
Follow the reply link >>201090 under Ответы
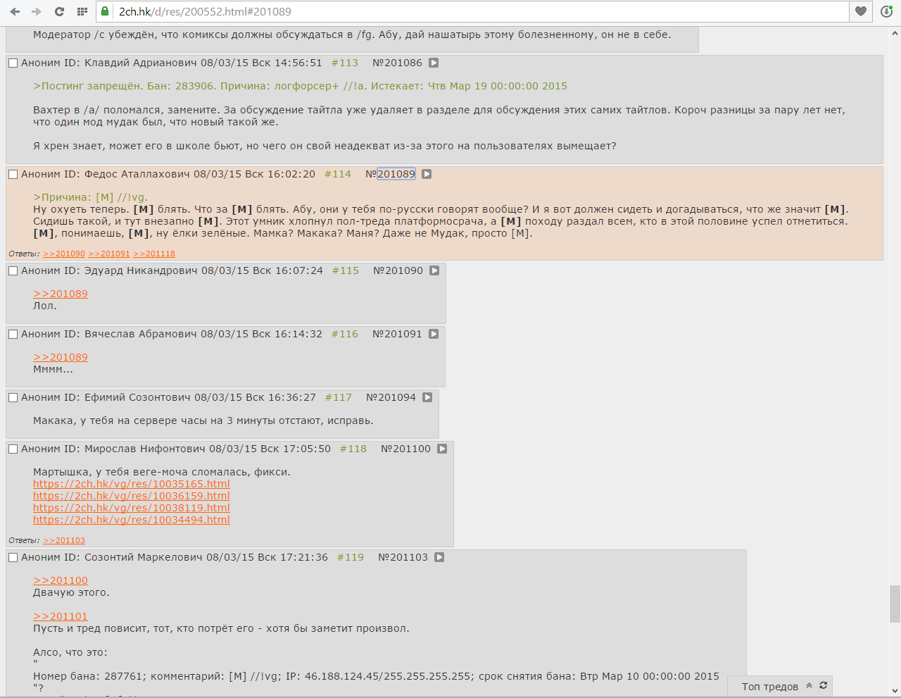(64, 254)
